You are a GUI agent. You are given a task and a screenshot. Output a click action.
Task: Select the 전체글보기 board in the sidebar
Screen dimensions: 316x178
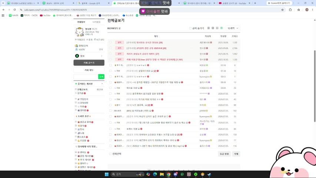[x=82, y=89]
